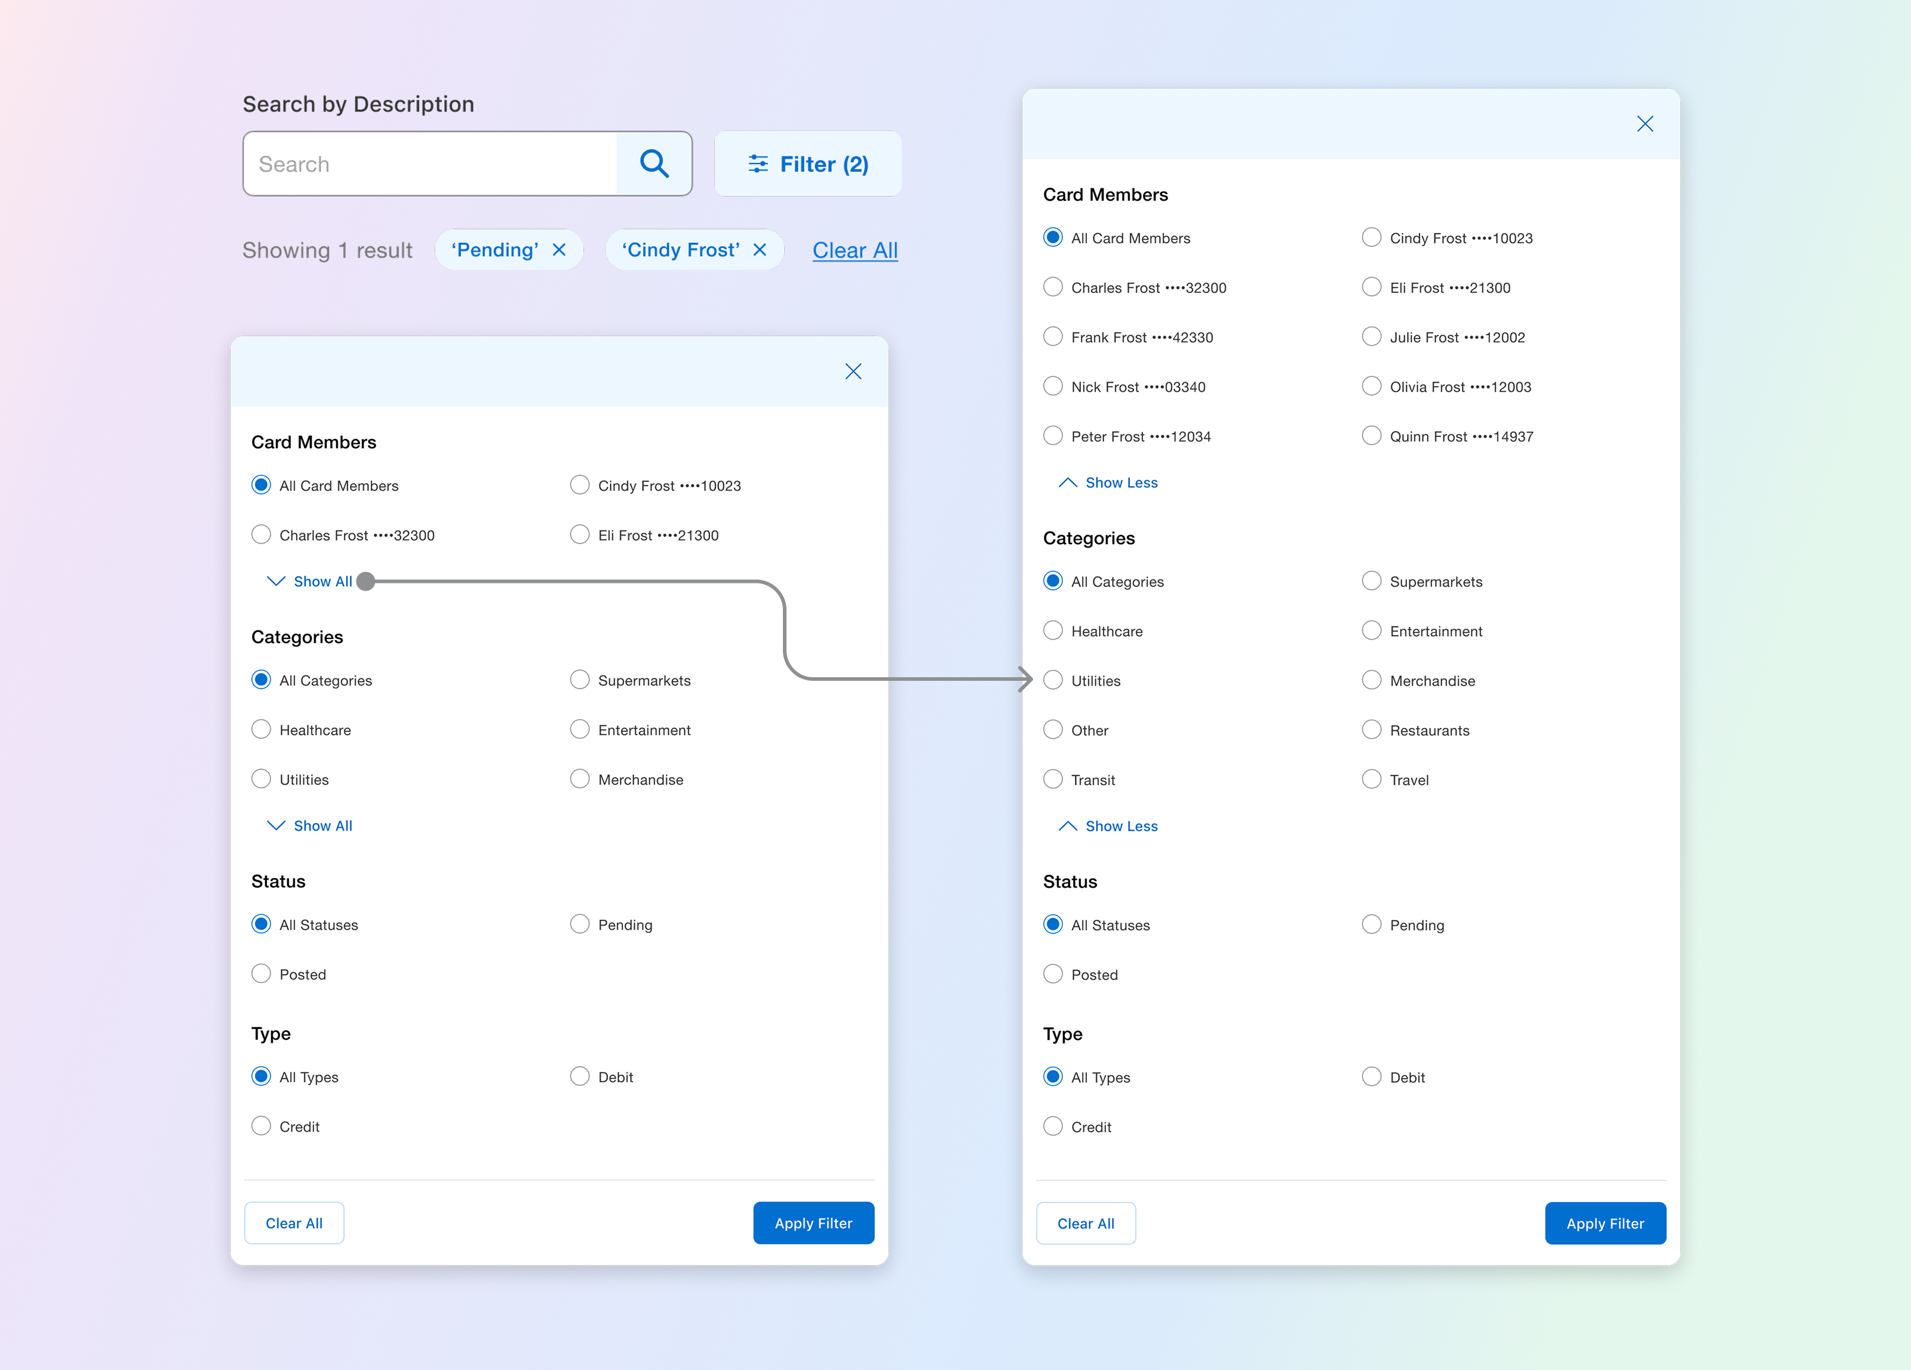Select All Card Members radio in right panel

pos(1053,238)
